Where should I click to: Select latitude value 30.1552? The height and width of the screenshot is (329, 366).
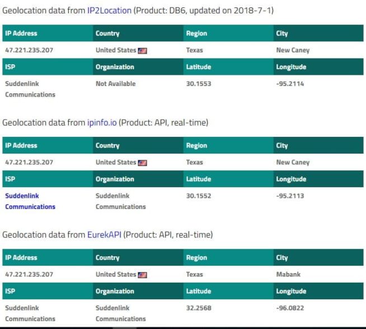[199, 196]
